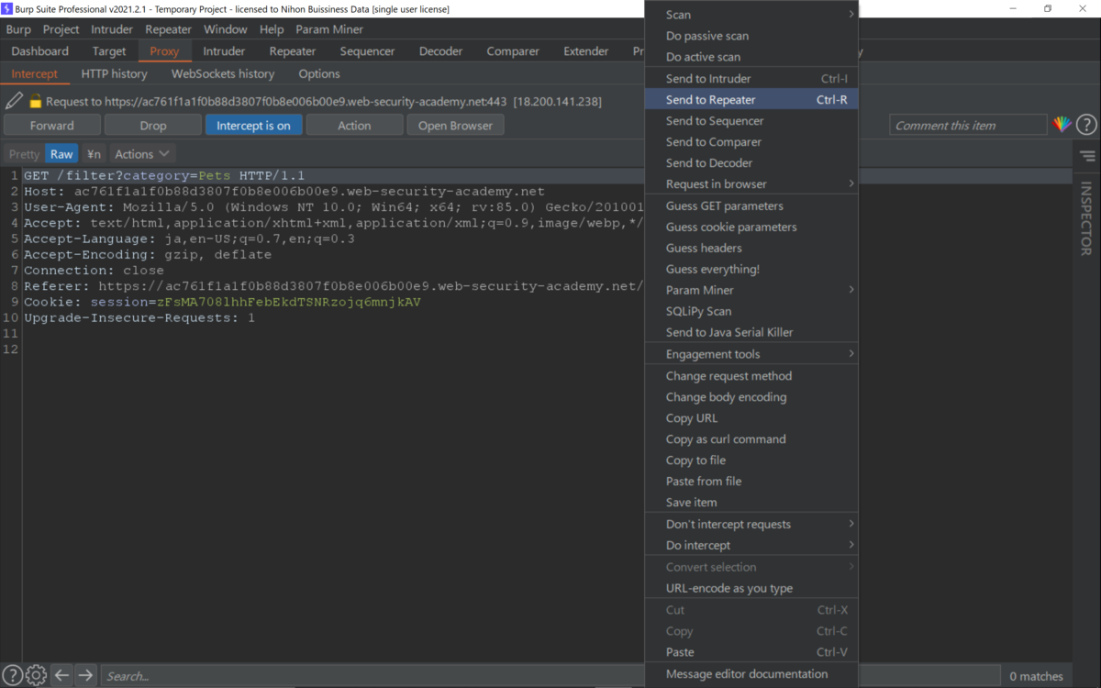1101x688 pixels.
Task: Expand the Param Miner submenu in context menu
Action: click(751, 290)
